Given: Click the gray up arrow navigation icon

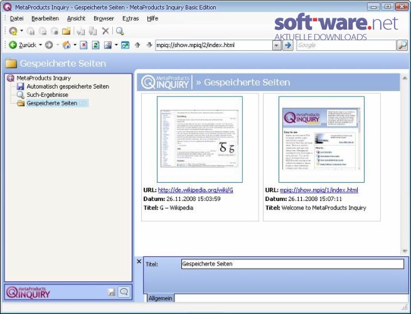Looking at the screenshot, I should pos(137,45).
